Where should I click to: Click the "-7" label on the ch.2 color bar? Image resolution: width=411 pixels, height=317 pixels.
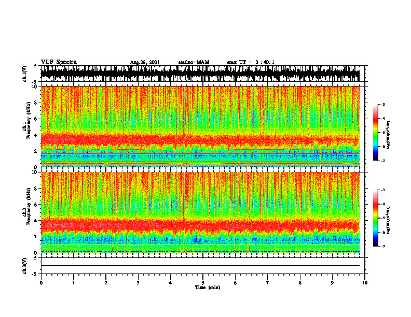coord(383,246)
